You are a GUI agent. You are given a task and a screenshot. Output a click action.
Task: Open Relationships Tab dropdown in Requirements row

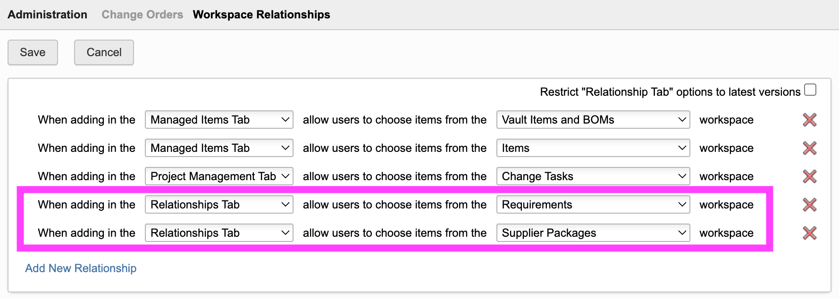[x=219, y=205]
